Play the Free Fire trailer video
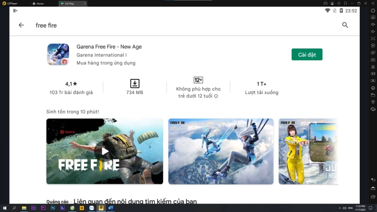Viewport: 377px width, 212px height. coord(105,151)
